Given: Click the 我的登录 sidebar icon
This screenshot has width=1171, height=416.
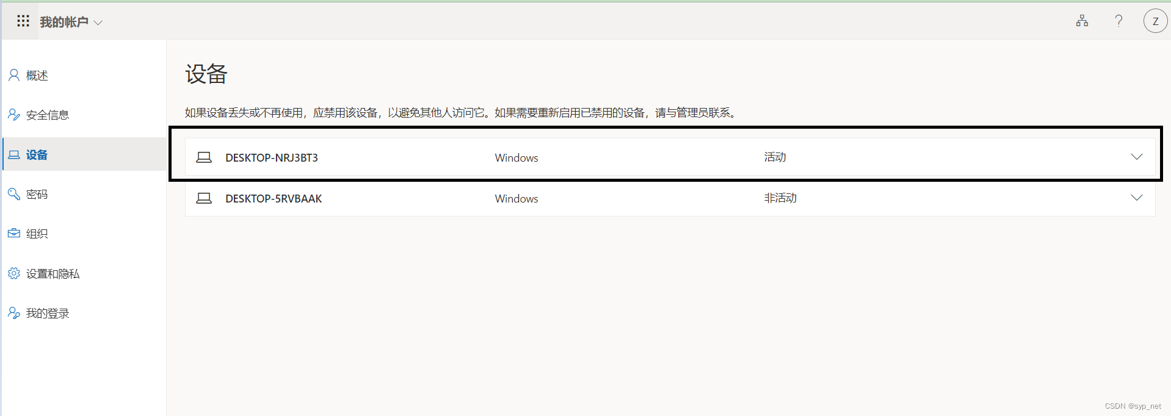Looking at the screenshot, I should pos(13,313).
